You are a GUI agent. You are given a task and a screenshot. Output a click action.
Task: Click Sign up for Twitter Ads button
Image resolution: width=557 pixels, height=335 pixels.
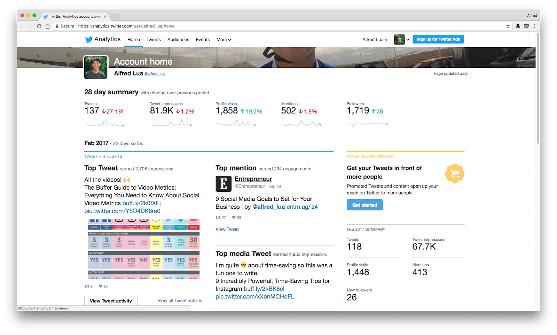(438, 39)
